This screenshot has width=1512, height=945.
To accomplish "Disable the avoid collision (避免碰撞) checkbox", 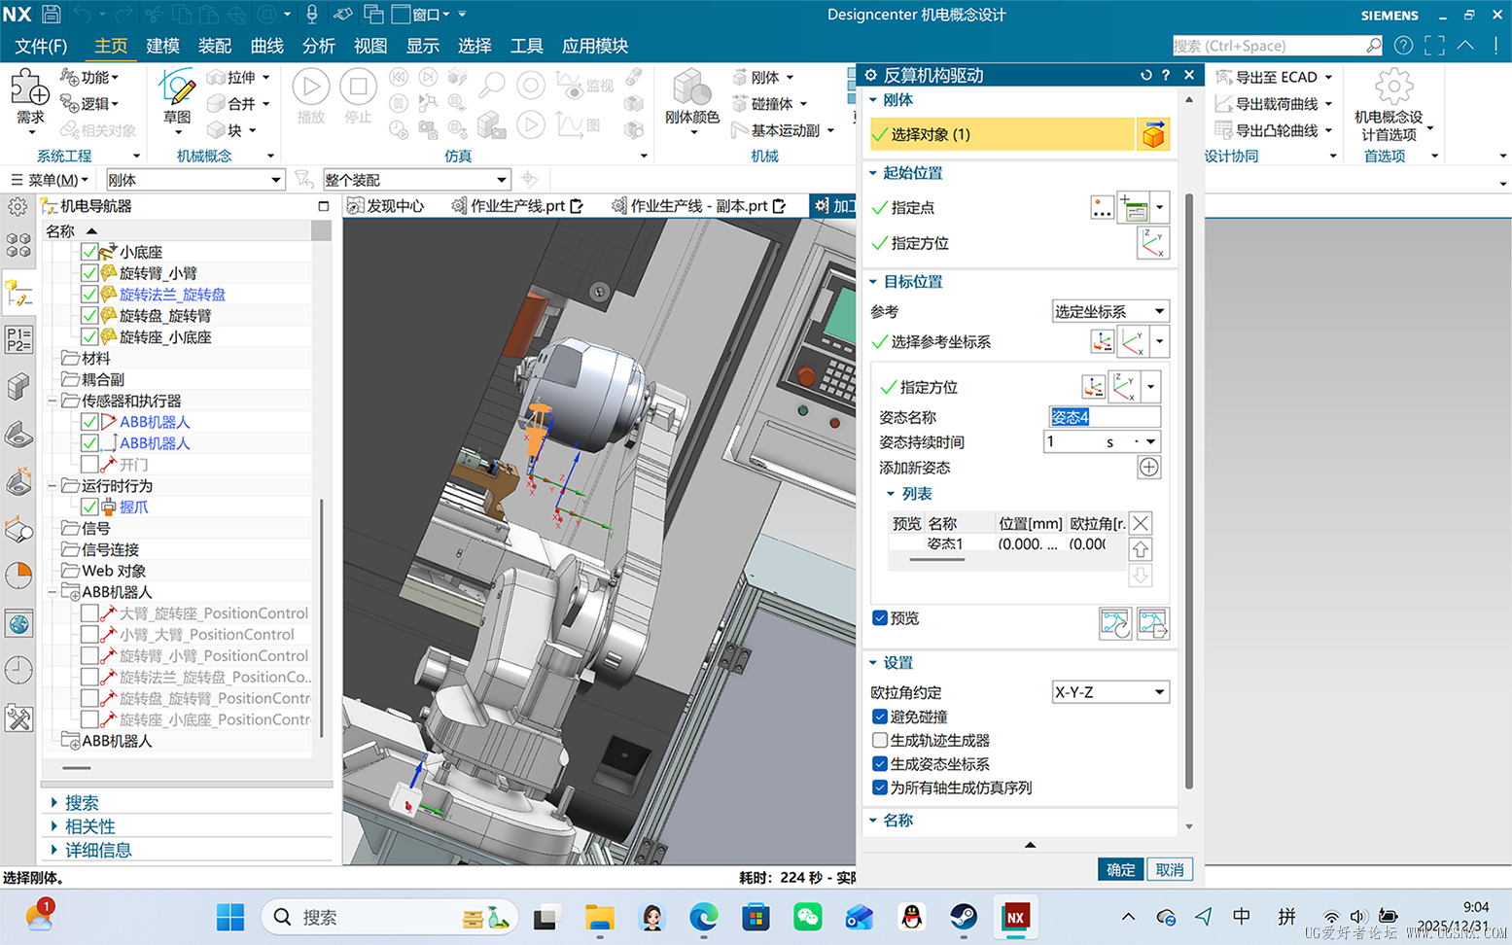I will click(x=880, y=717).
